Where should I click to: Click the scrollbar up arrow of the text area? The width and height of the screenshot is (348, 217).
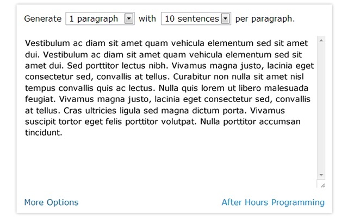[x=321, y=41]
